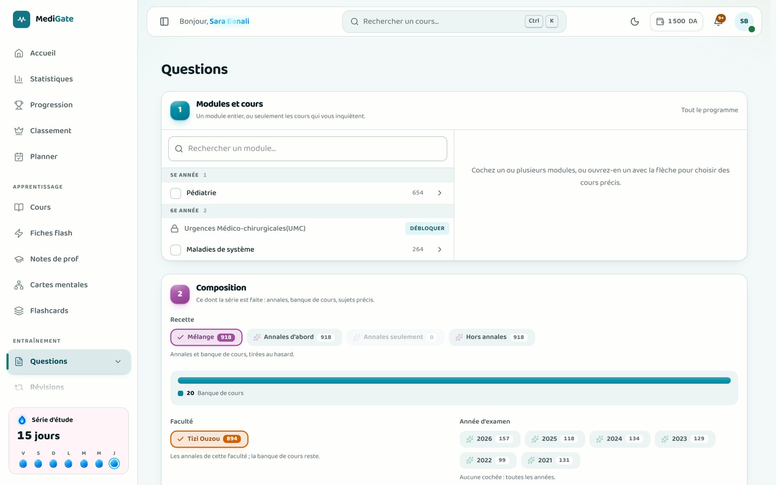The image size is (776, 485).
Task: Open notifications bell icon
Action: (x=718, y=21)
